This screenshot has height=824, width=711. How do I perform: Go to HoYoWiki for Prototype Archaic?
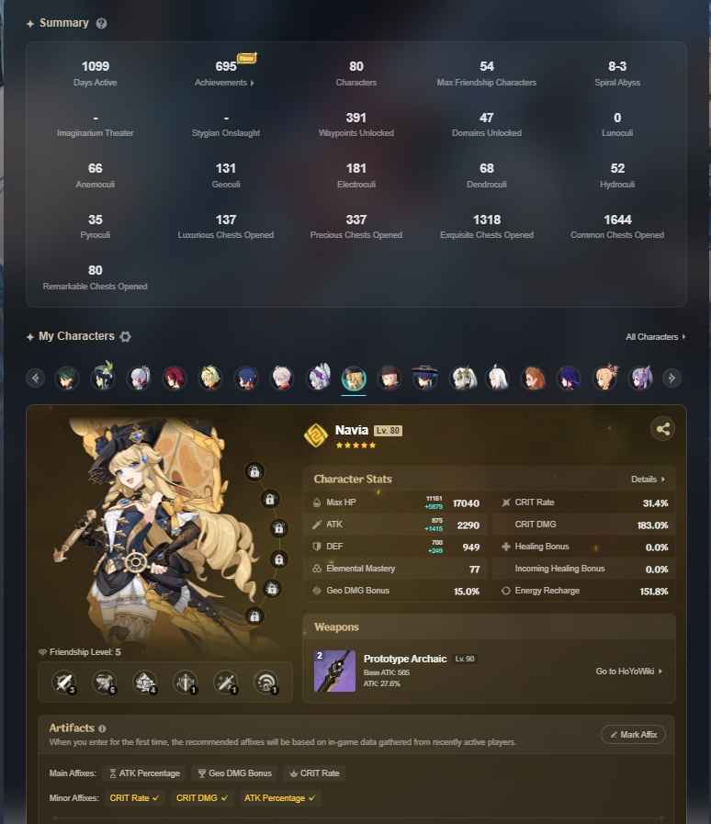pyautogui.click(x=629, y=672)
